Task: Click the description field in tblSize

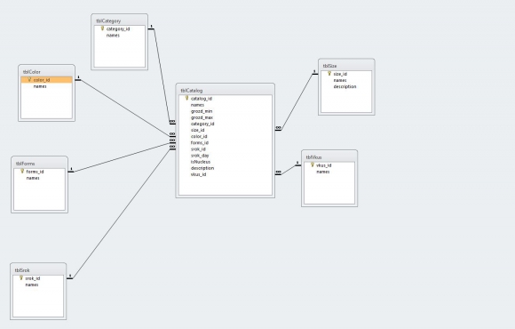Action: [345, 86]
